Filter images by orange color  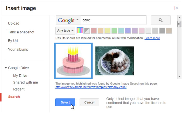pos(101,31)
